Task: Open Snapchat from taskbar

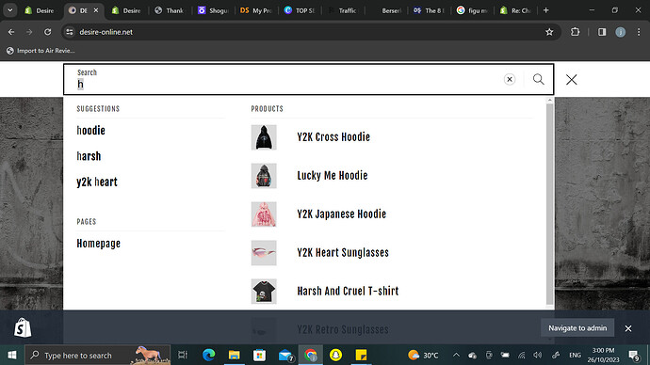Action: [x=335, y=355]
